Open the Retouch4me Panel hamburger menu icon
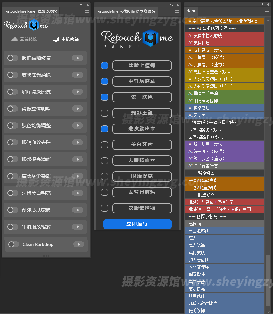 (87, 11)
